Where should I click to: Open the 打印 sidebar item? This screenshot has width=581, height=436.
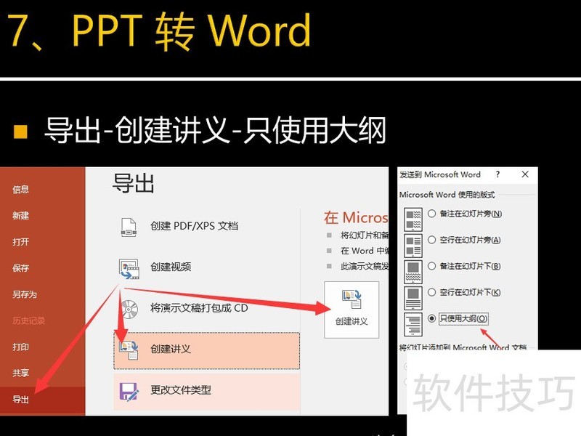pyautogui.click(x=21, y=347)
